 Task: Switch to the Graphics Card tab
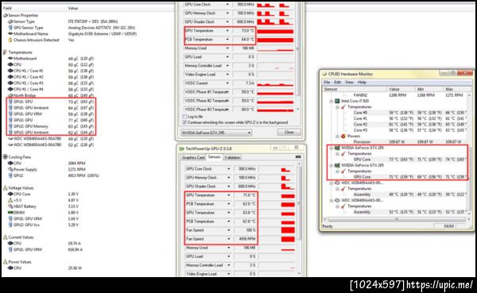(x=193, y=157)
